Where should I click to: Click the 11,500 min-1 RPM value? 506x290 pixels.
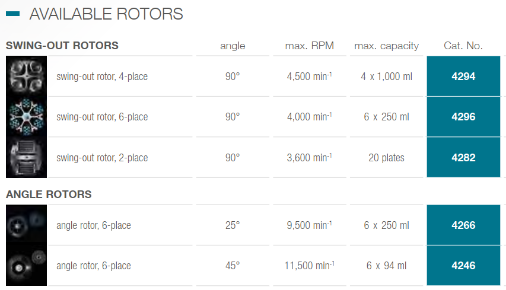[309, 266]
